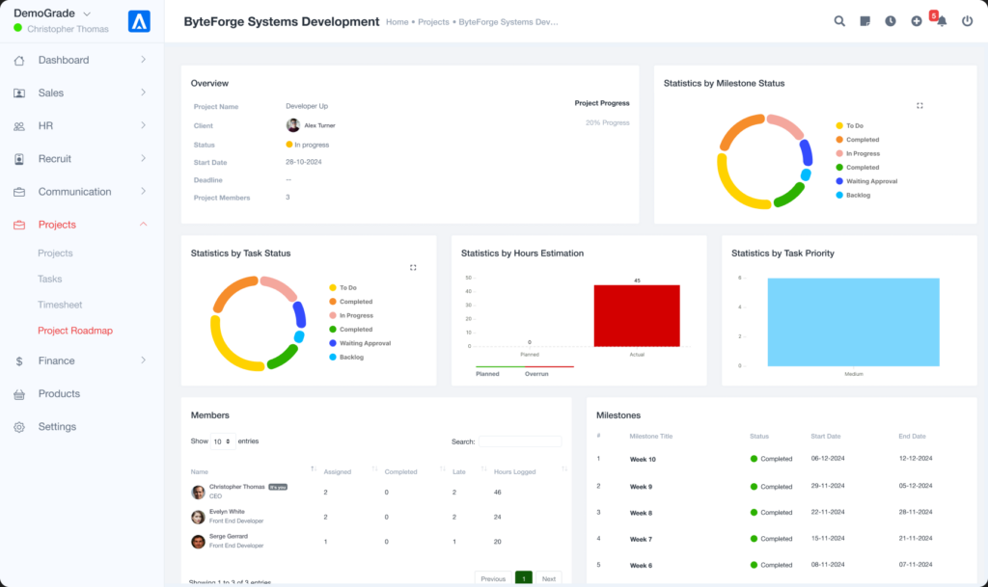Open the show entries count dropdown
The width and height of the screenshot is (988, 587).
[x=223, y=441]
